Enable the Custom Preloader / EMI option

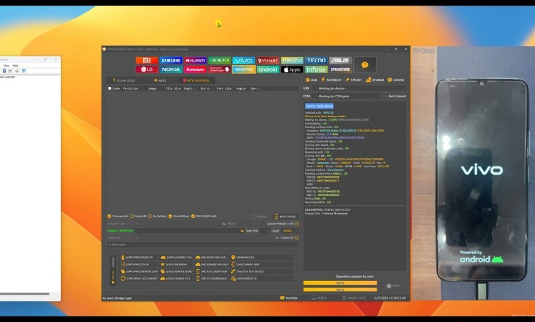pos(297,223)
